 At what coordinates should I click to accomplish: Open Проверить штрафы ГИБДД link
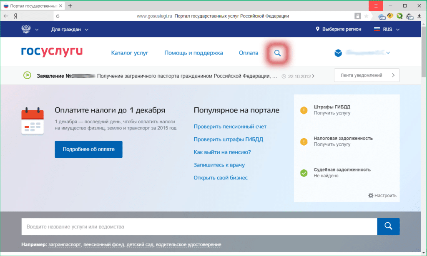point(229,139)
